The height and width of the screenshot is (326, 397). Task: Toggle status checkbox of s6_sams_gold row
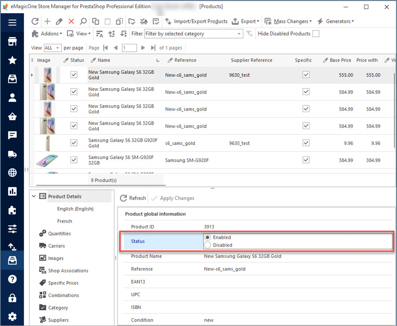74,143
